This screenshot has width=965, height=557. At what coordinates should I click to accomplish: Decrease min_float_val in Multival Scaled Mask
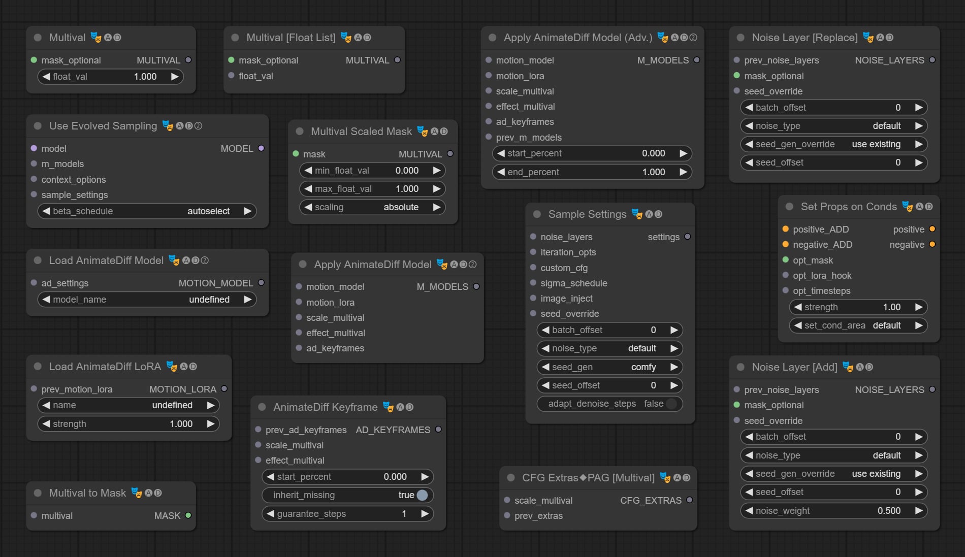tap(308, 171)
